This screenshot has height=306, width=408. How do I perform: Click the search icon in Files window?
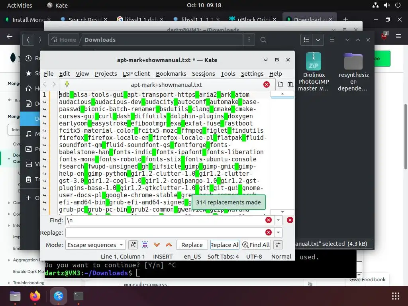point(263,39)
